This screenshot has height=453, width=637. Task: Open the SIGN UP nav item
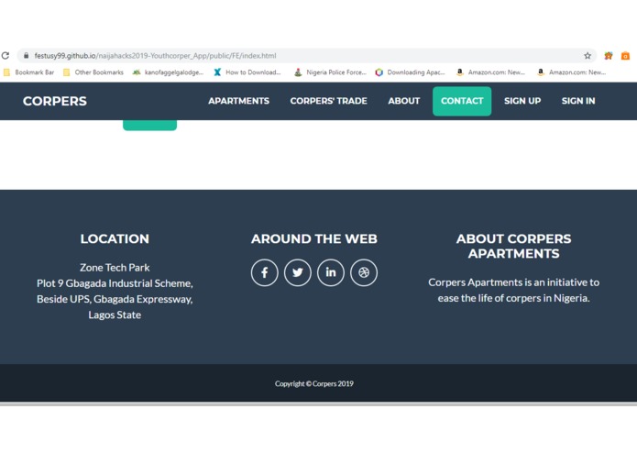point(522,101)
